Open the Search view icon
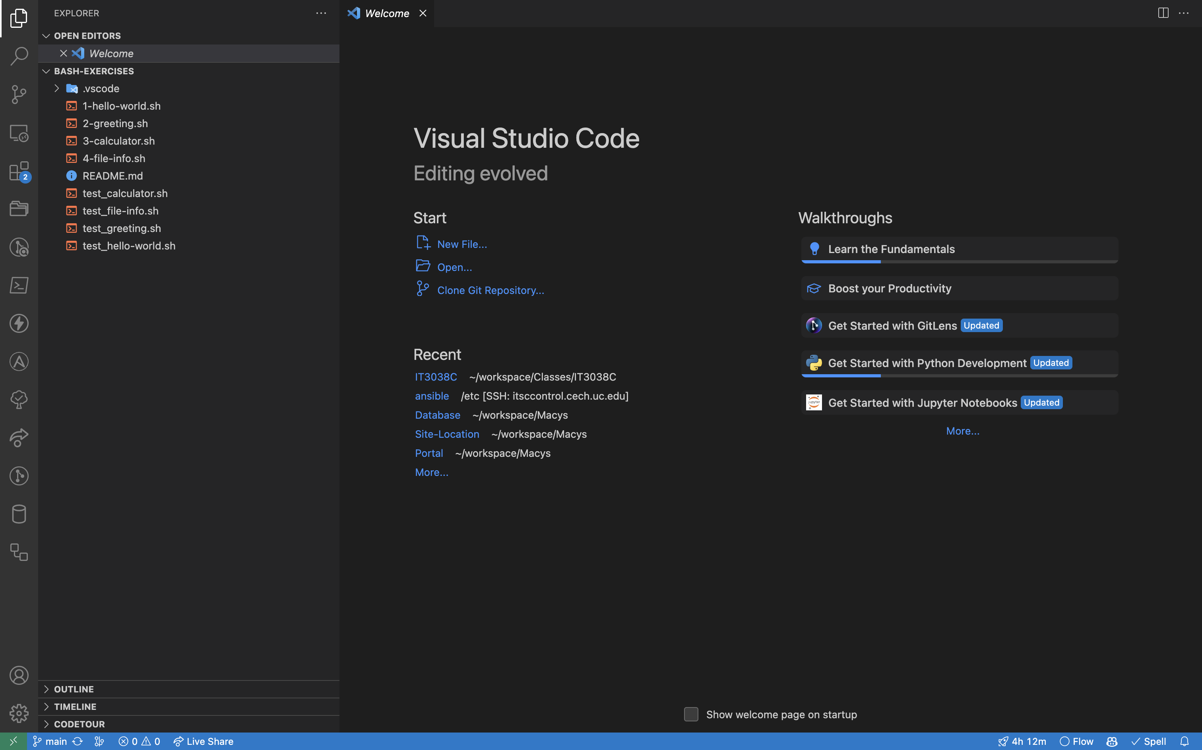The height and width of the screenshot is (750, 1202). click(x=19, y=56)
